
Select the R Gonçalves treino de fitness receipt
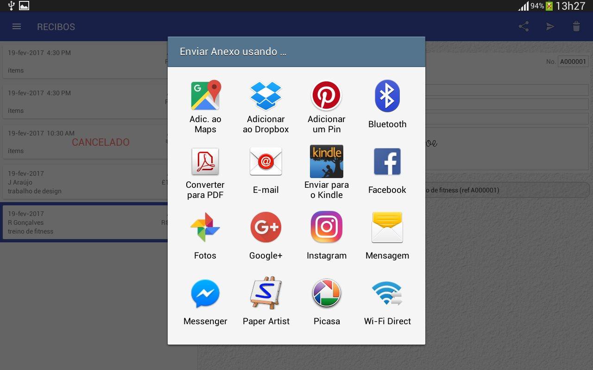[85, 222]
